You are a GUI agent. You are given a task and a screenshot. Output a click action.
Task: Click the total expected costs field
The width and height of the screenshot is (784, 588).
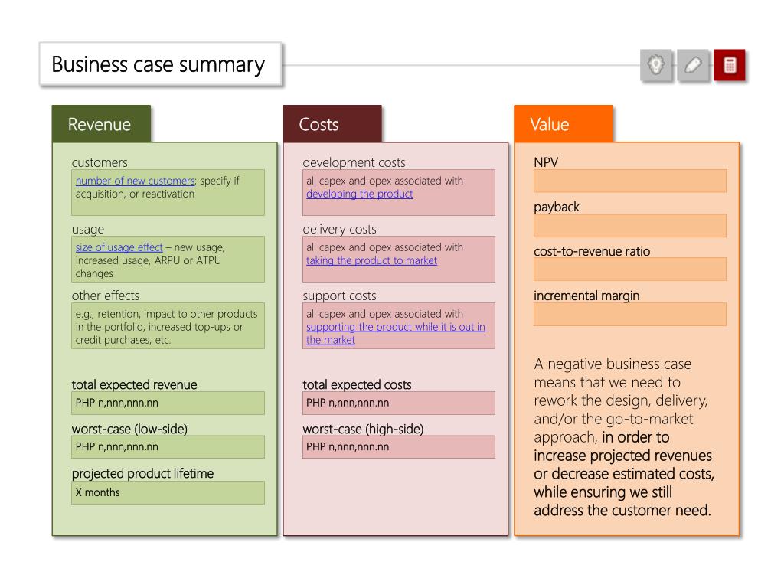point(398,403)
